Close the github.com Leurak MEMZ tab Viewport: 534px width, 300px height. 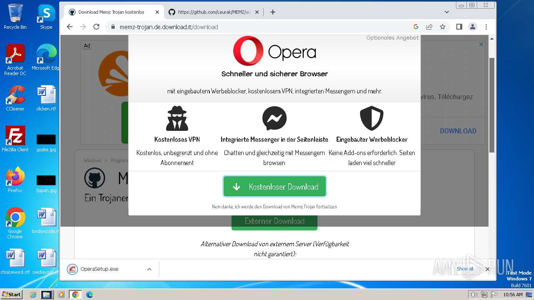click(x=257, y=12)
